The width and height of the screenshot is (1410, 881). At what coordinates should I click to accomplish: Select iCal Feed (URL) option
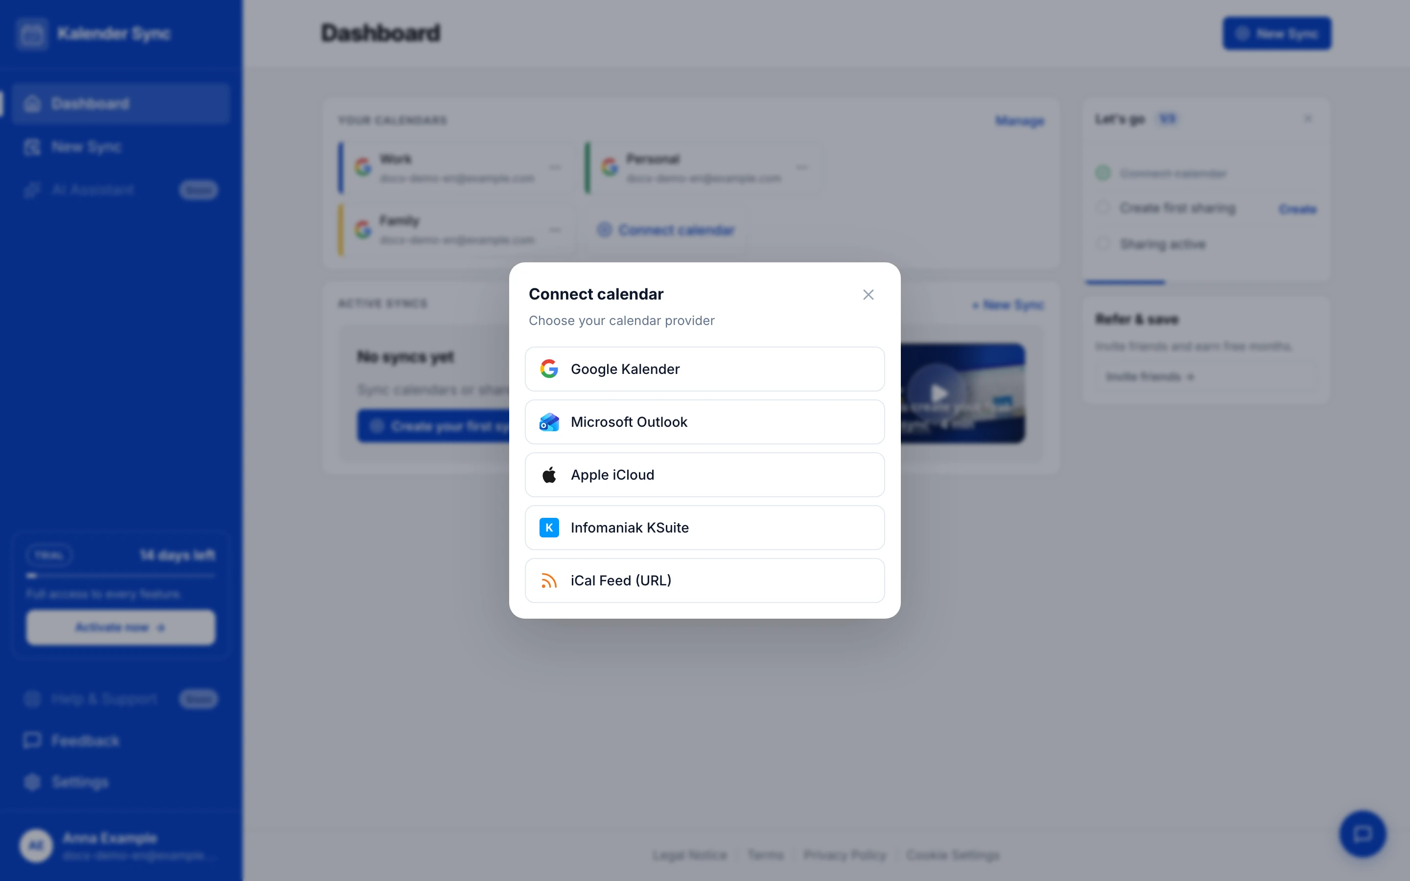click(x=705, y=580)
